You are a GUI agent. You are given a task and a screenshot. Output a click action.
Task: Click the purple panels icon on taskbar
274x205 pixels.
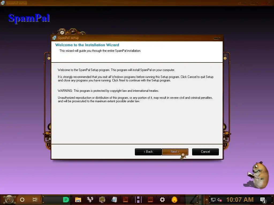pos(138,200)
